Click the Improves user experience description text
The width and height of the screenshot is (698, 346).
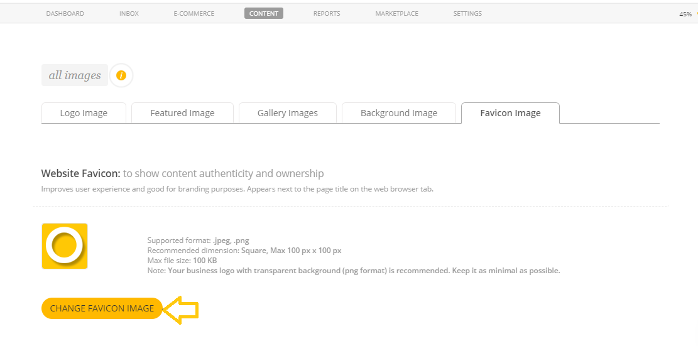coord(237,188)
